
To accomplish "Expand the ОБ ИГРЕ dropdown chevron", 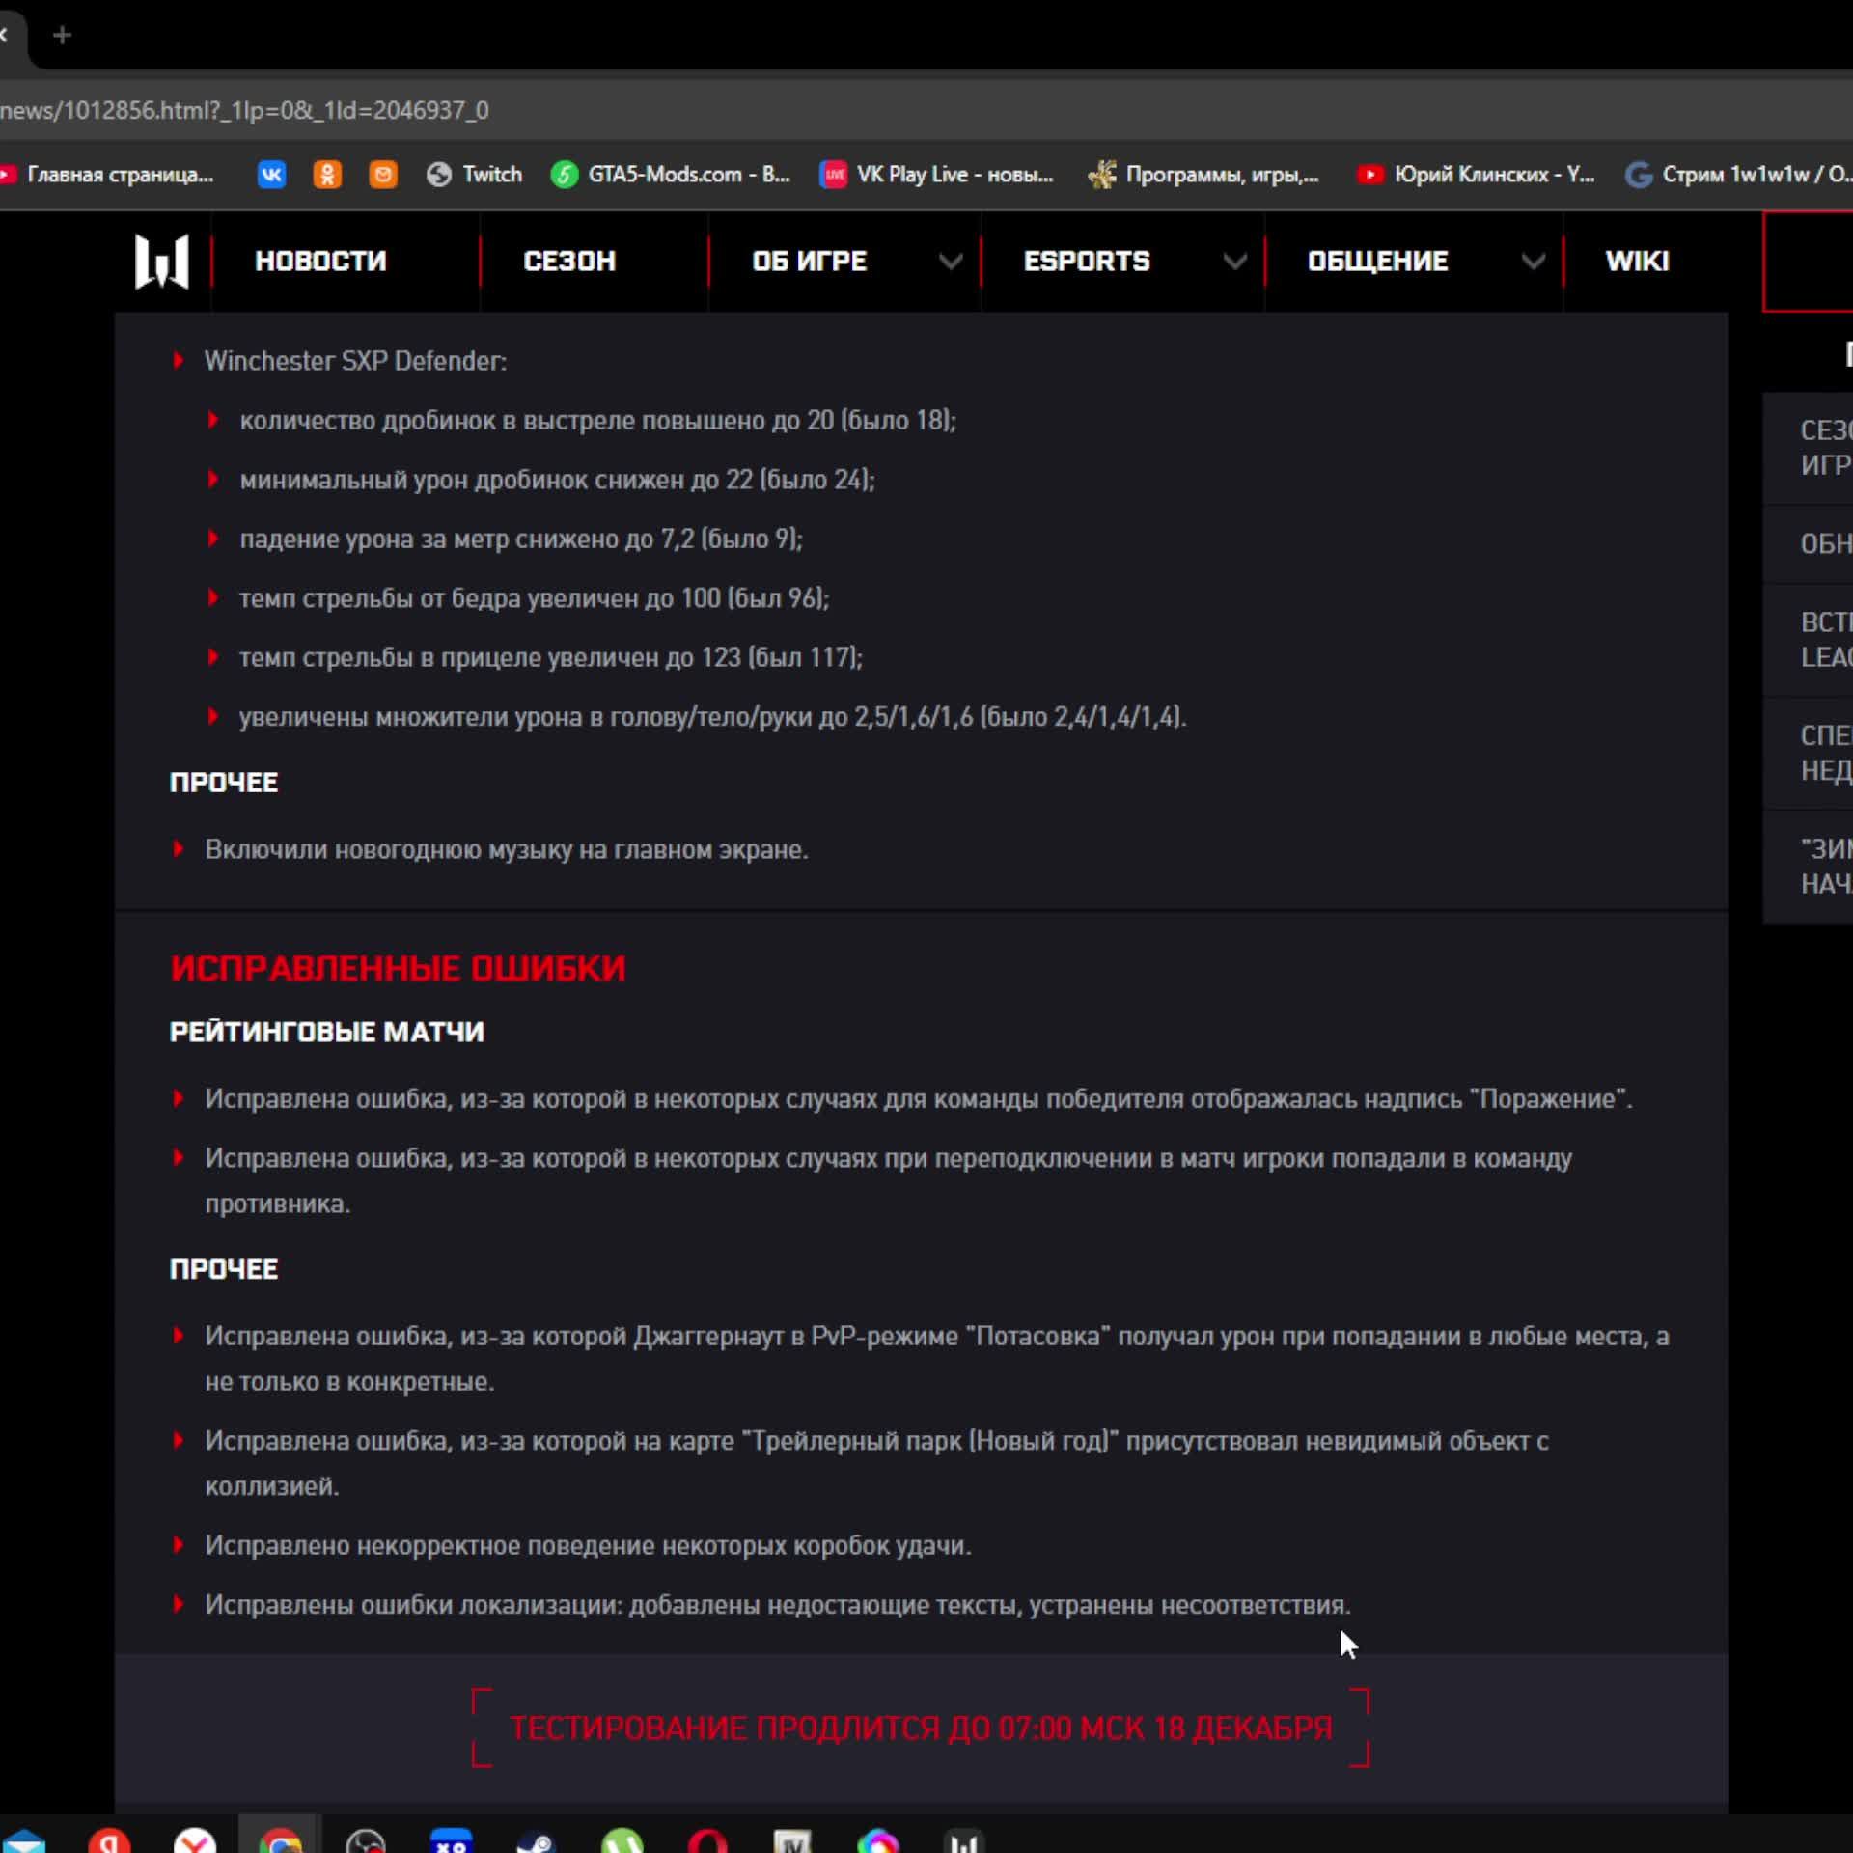I will 951,262.
